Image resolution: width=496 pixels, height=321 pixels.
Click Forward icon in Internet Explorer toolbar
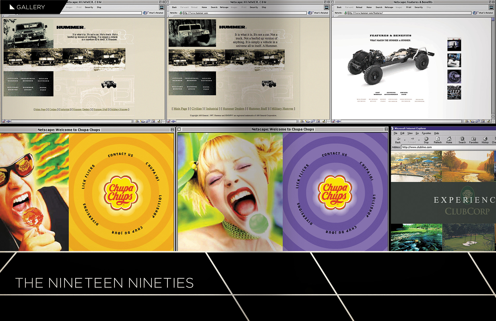click(412, 139)
